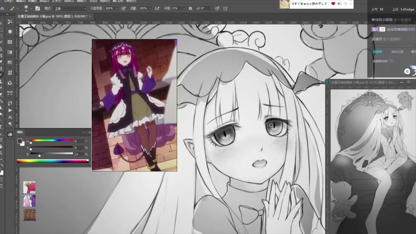Click the purple-haired anime reference image
This screenshot has width=416, height=234.
134,105
